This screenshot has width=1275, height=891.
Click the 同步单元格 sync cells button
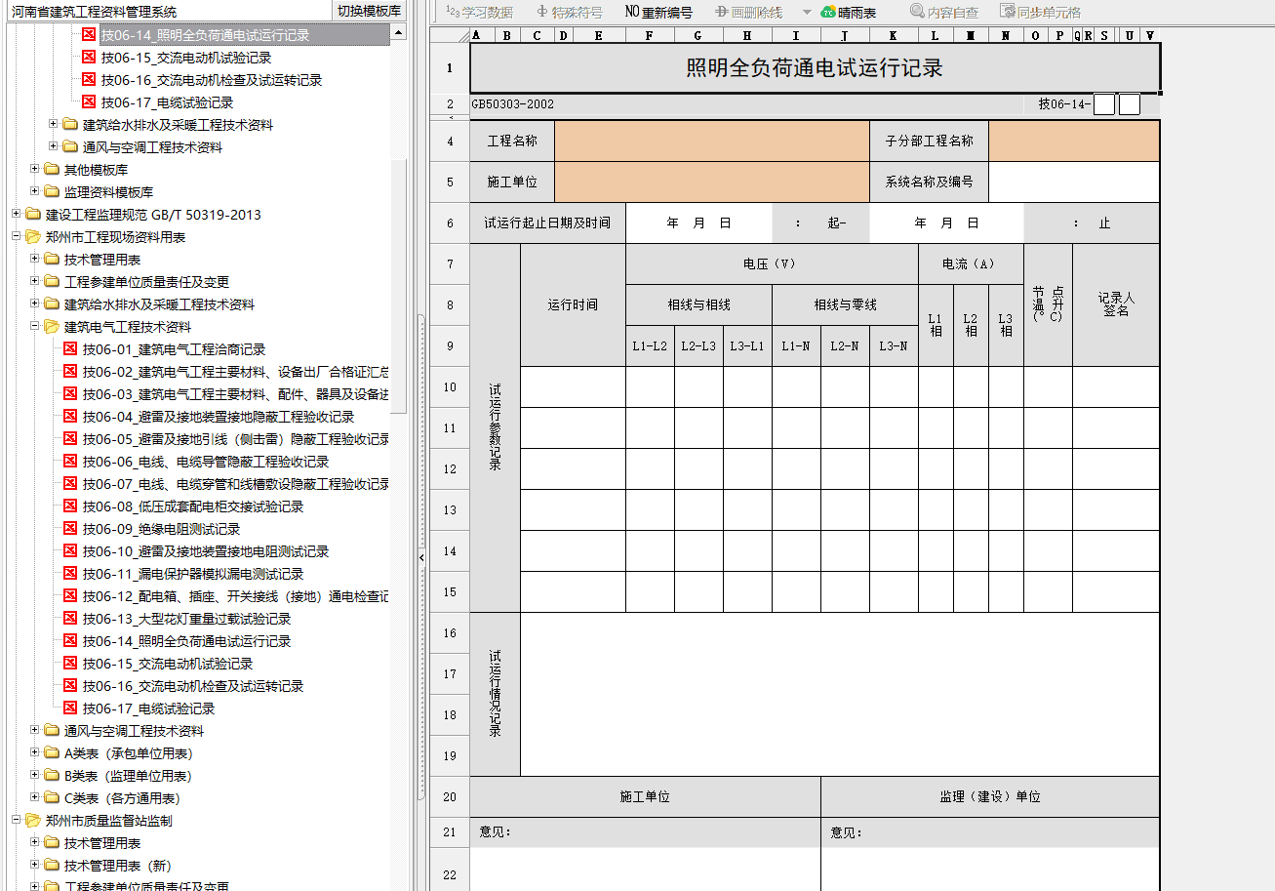tap(1040, 13)
